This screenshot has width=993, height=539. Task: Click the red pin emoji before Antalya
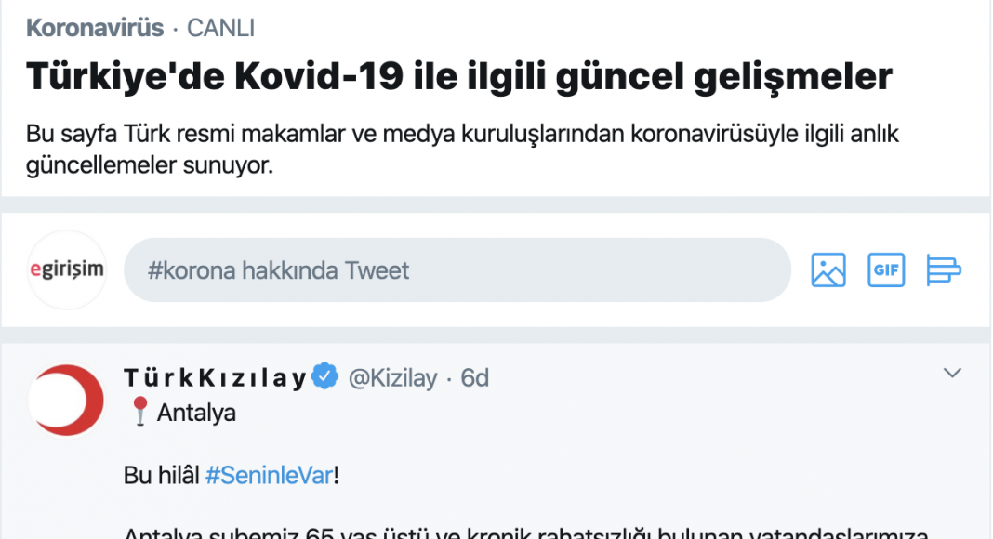(x=140, y=412)
